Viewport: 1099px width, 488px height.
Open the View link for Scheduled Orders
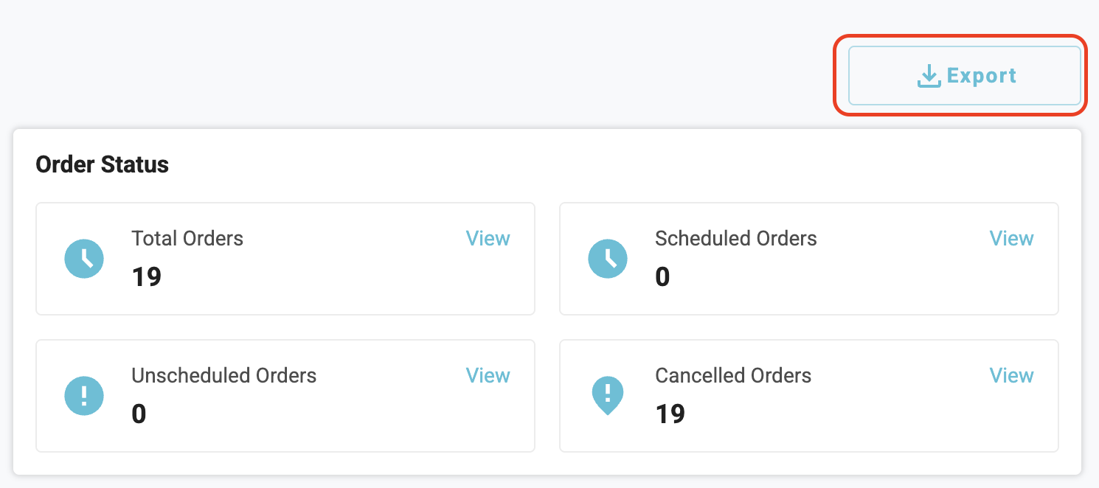pyautogui.click(x=1011, y=239)
